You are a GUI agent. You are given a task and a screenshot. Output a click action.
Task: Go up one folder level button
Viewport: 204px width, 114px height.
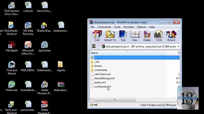pyautogui.click(x=94, y=46)
